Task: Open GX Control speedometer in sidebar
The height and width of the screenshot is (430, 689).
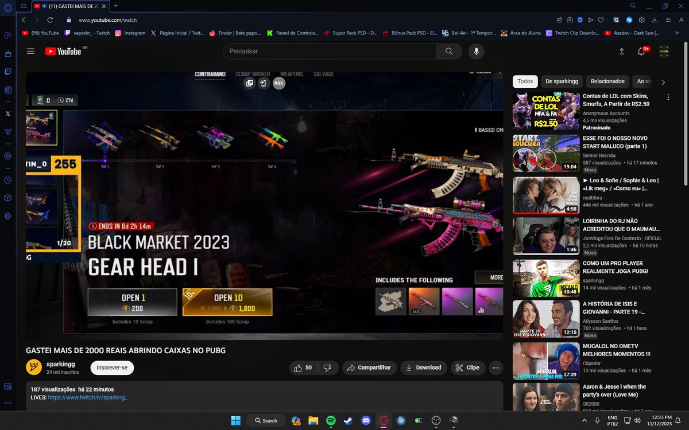Action: [8, 36]
